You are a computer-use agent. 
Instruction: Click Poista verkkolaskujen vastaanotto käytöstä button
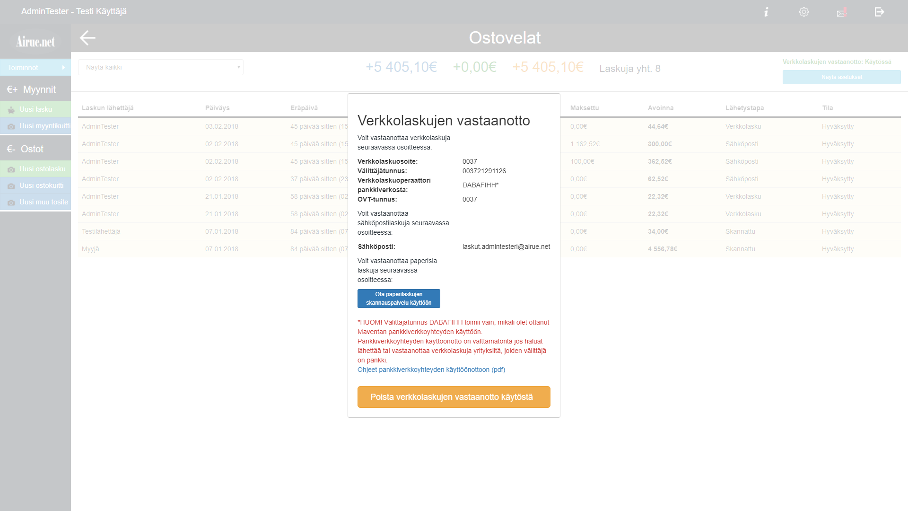(454, 397)
